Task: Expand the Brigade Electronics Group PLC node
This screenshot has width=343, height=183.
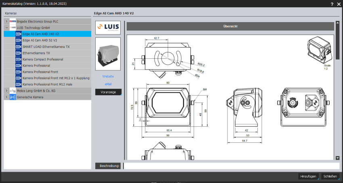Action: coord(6,21)
